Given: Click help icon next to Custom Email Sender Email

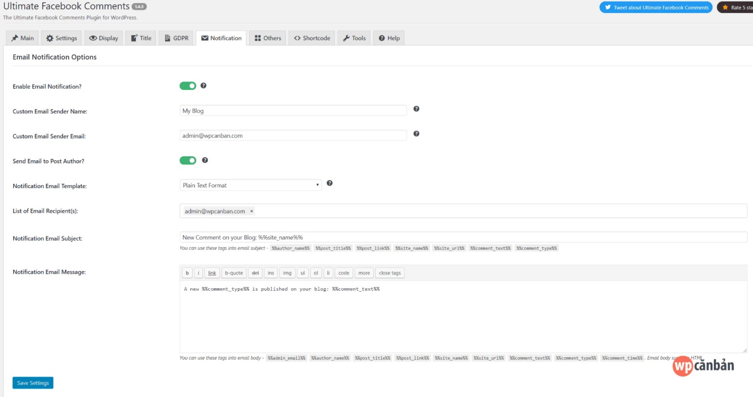Looking at the screenshot, I should point(416,134).
